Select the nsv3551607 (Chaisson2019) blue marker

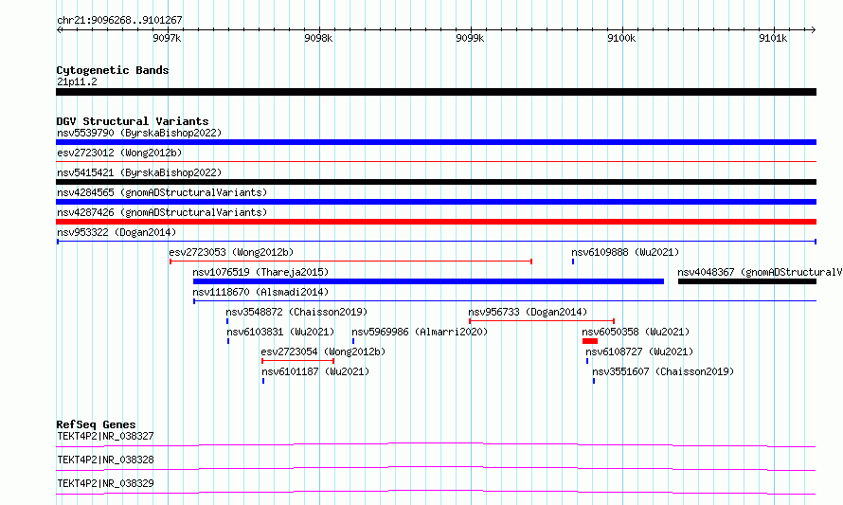pos(594,381)
